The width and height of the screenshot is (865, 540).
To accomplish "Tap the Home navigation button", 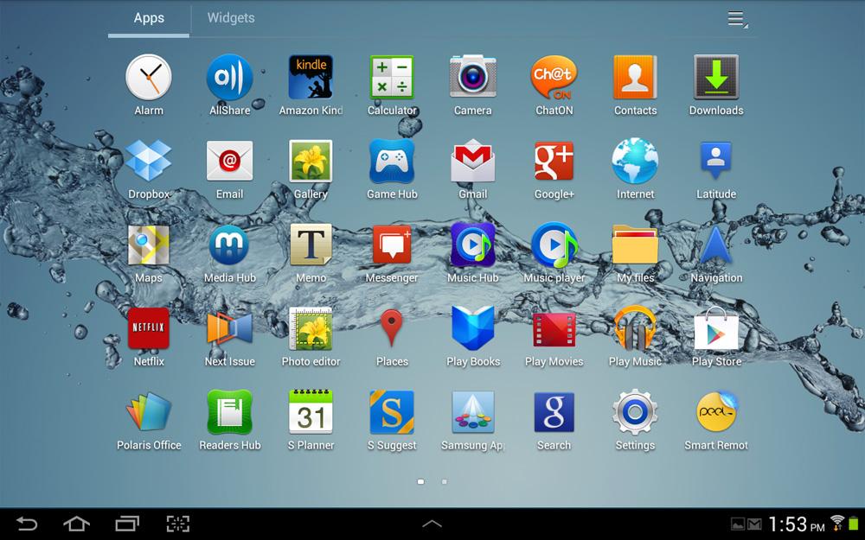I will click(x=76, y=524).
